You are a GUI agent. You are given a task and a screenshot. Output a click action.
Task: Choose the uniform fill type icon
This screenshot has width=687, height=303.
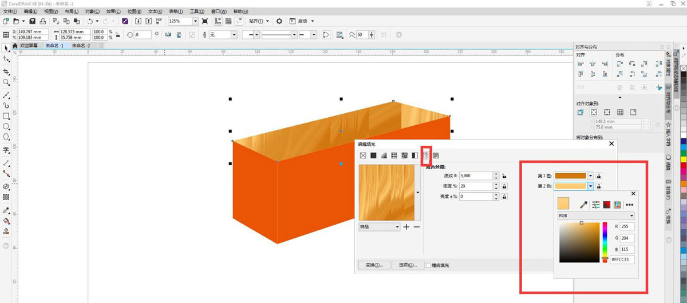pos(373,156)
